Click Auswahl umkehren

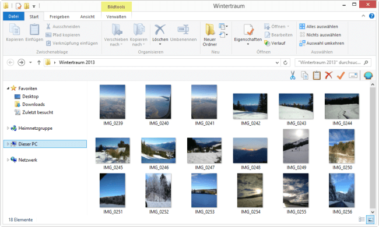click(322, 43)
